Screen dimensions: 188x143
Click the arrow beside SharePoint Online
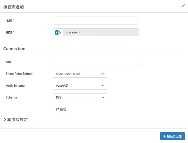click(x=103, y=74)
